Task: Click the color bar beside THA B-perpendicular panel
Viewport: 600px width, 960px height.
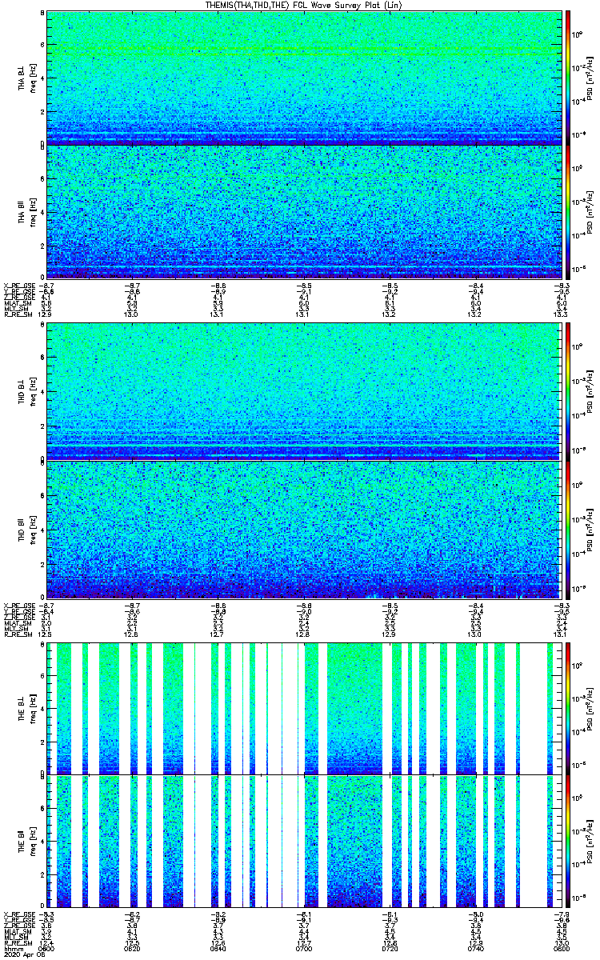Action: (x=568, y=78)
